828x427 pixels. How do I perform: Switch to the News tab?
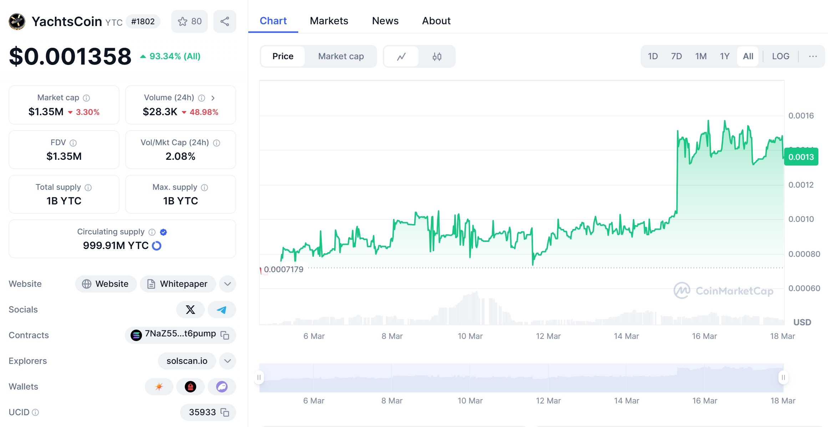[x=385, y=21]
